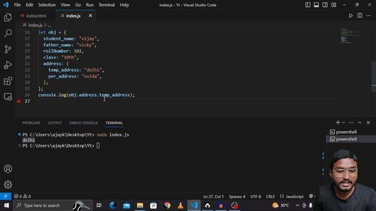Open the Extensions view
The image size is (376, 211).
pos(8,81)
